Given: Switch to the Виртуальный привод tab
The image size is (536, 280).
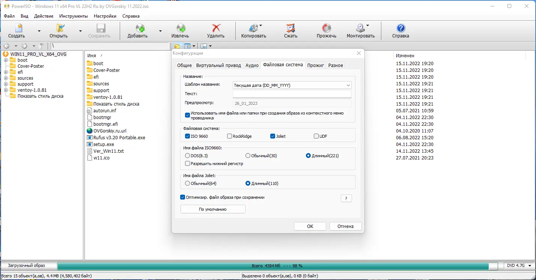Looking at the screenshot, I should (218, 65).
